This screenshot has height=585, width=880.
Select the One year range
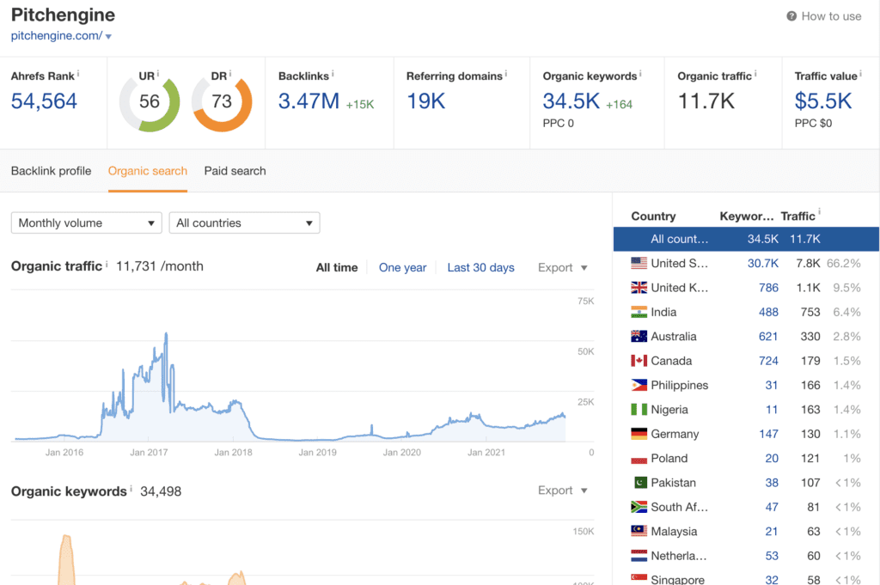tap(402, 267)
